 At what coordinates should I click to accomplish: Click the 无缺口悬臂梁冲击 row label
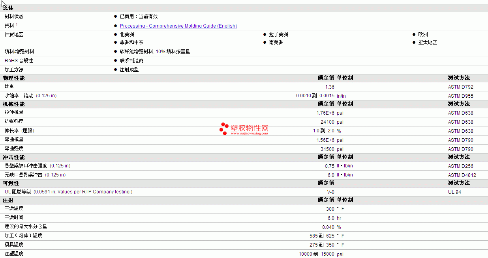pos(35,175)
